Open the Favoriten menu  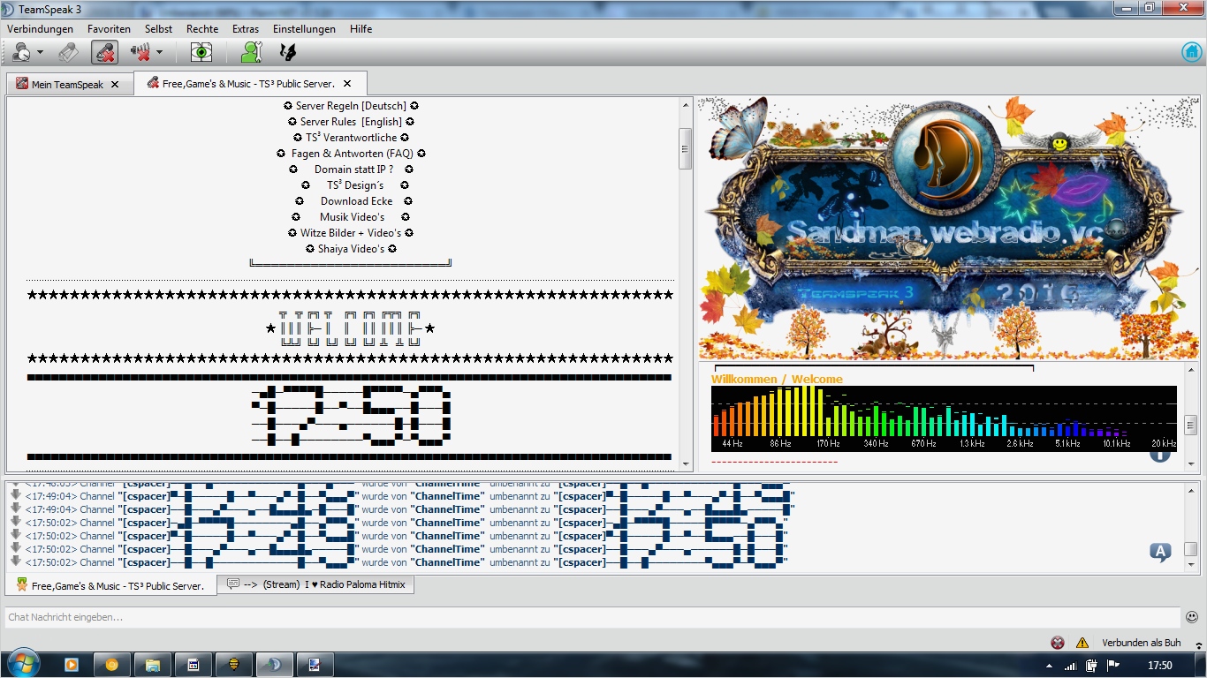pos(109,29)
